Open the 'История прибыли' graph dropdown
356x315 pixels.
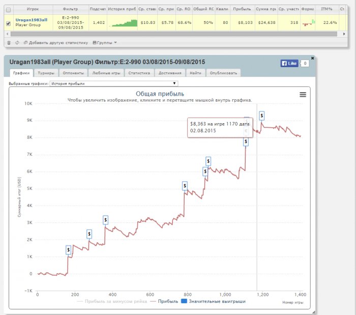click(x=114, y=83)
